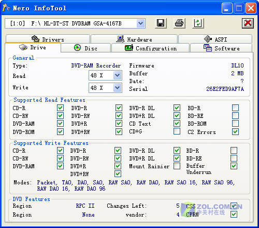Toggle C2 Errors checkbox
The image size is (259, 228).
(x=235, y=131)
